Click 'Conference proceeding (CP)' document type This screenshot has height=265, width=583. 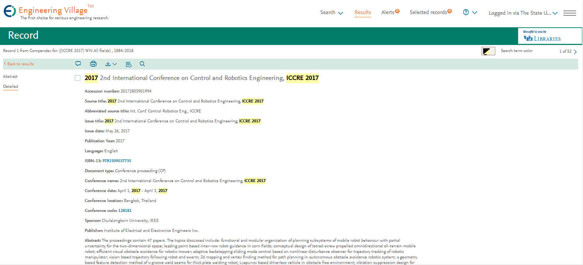click(140, 171)
